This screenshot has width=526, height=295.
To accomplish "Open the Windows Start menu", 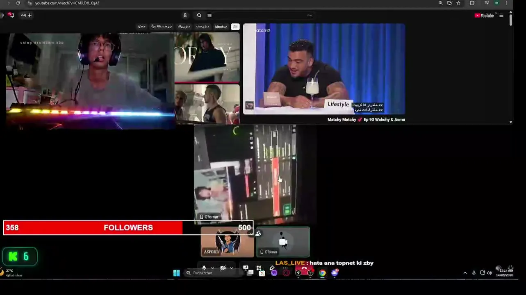I will (x=176, y=273).
